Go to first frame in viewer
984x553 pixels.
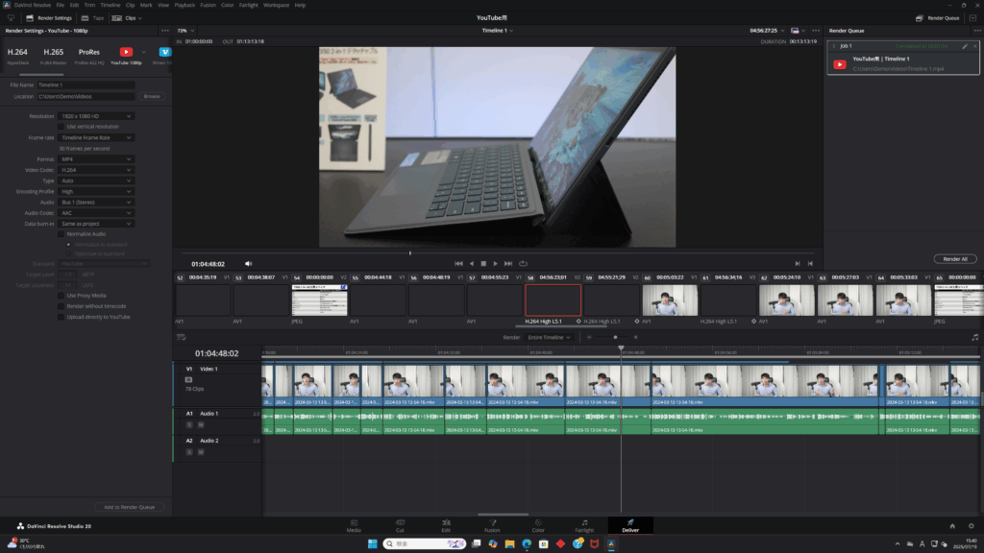[458, 263]
